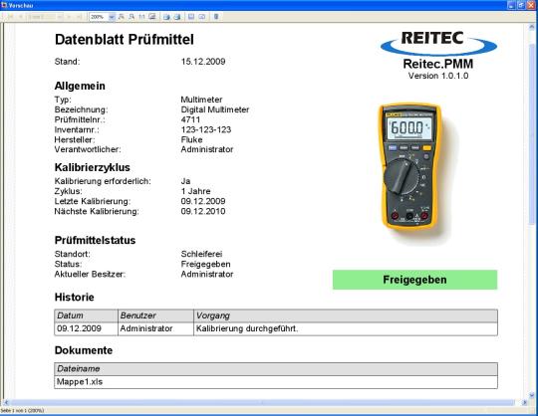This screenshot has width=538, height=416.
Task: Click the 'Dokumente' section heading
Action: tap(84, 350)
